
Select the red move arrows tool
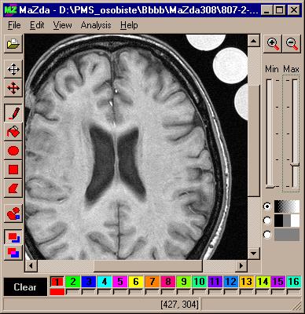(13, 88)
